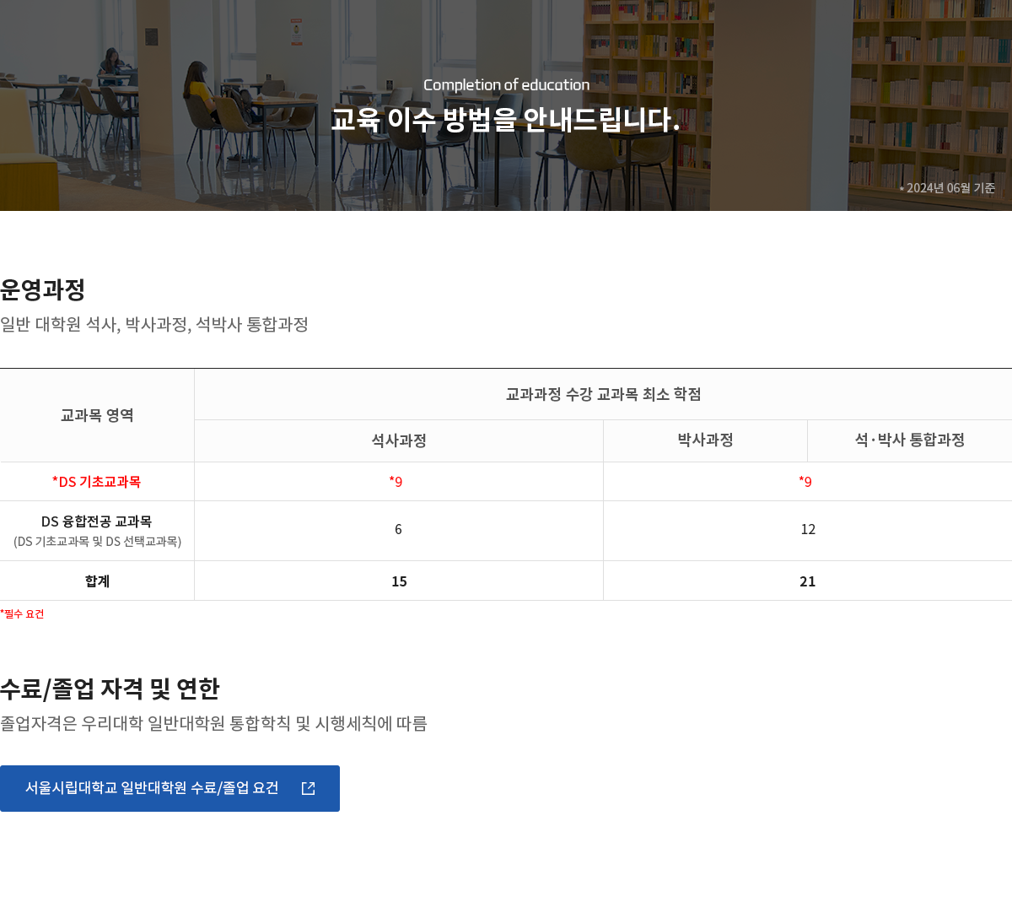Click the red 필수 요건 footnote
Image resolution: width=1012 pixels, height=913 pixels.
(22, 613)
